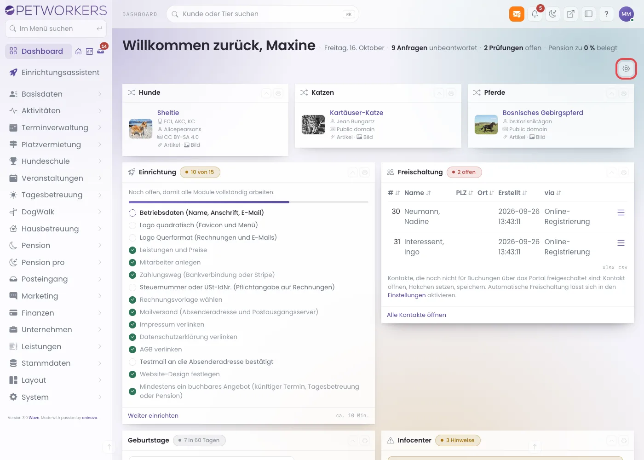Open the orange mail inbox icon
644x460 pixels.
point(517,14)
